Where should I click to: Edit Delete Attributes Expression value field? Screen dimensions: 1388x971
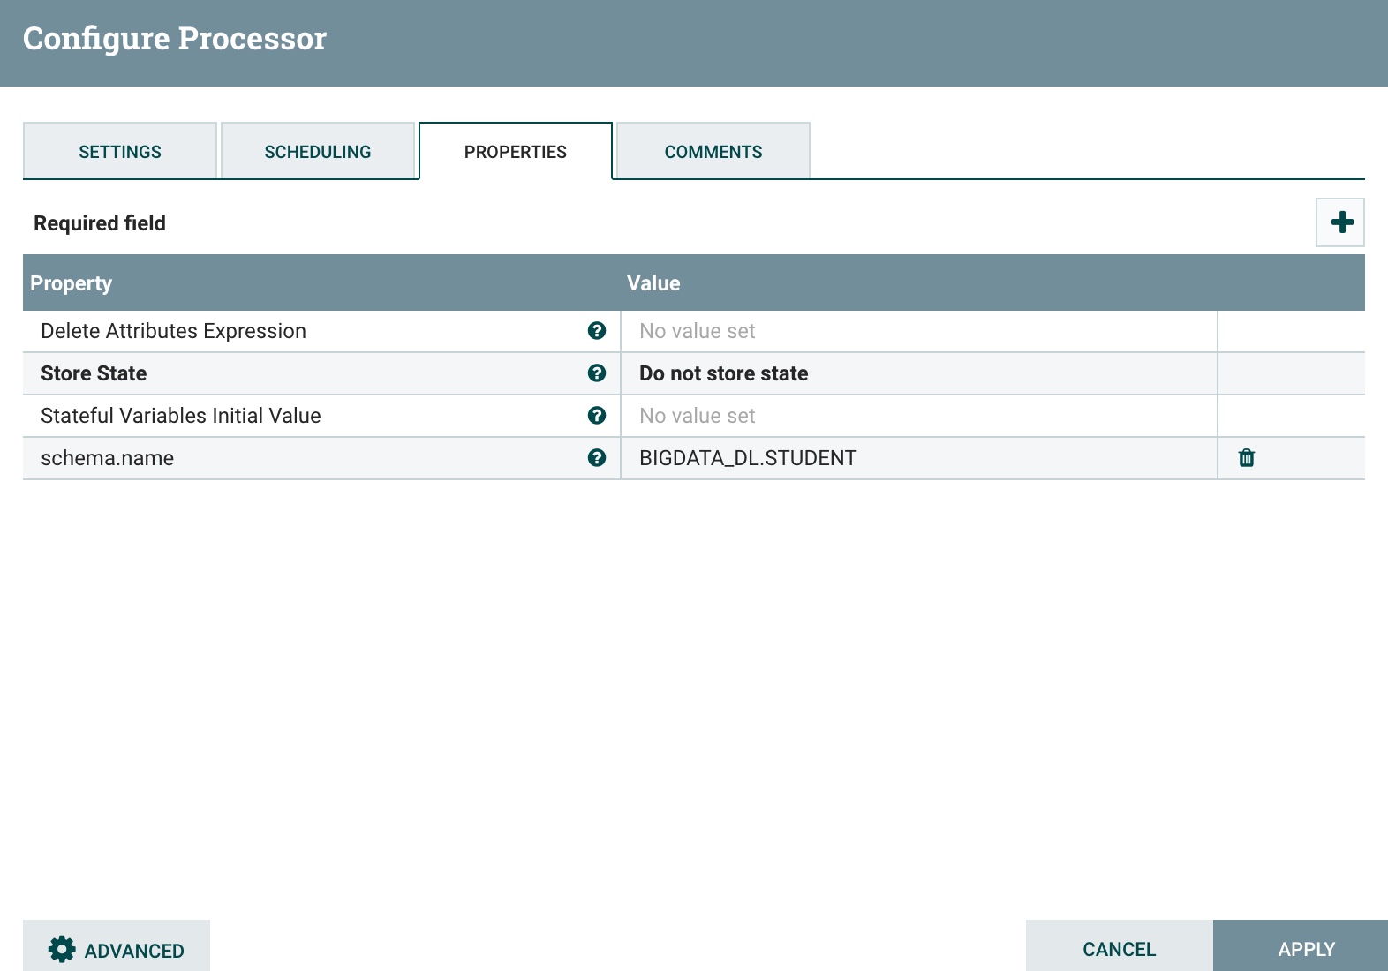coord(918,331)
